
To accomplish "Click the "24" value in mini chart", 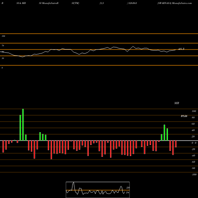I will [127, 192].
